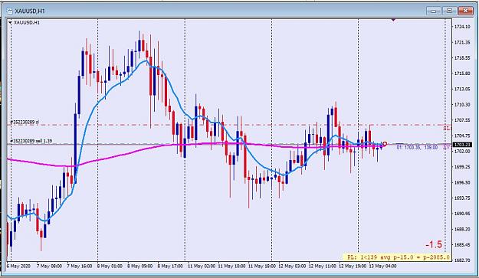Click time axis label '8 May 01:00'
Screen dimensions: 479x278
pos(110,266)
